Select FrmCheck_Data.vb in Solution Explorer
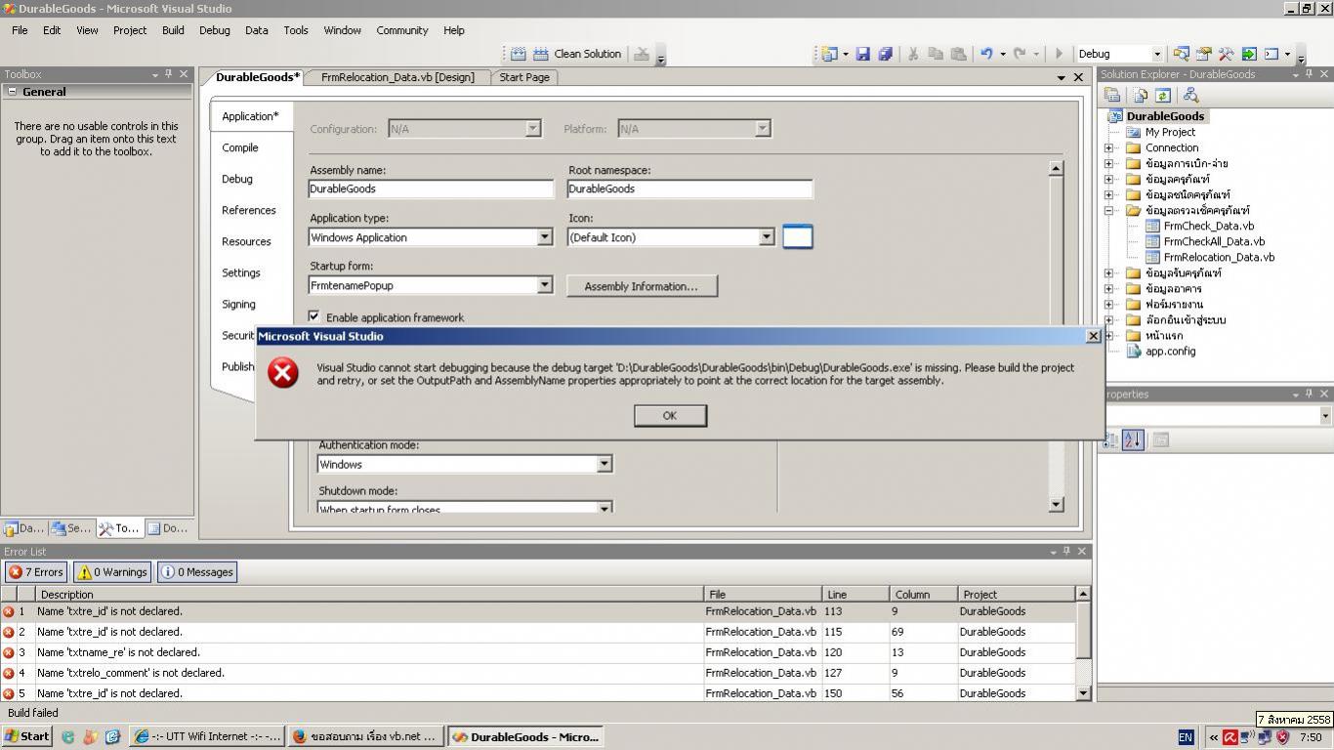The height and width of the screenshot is (750, 1334). coord(1208,226)
